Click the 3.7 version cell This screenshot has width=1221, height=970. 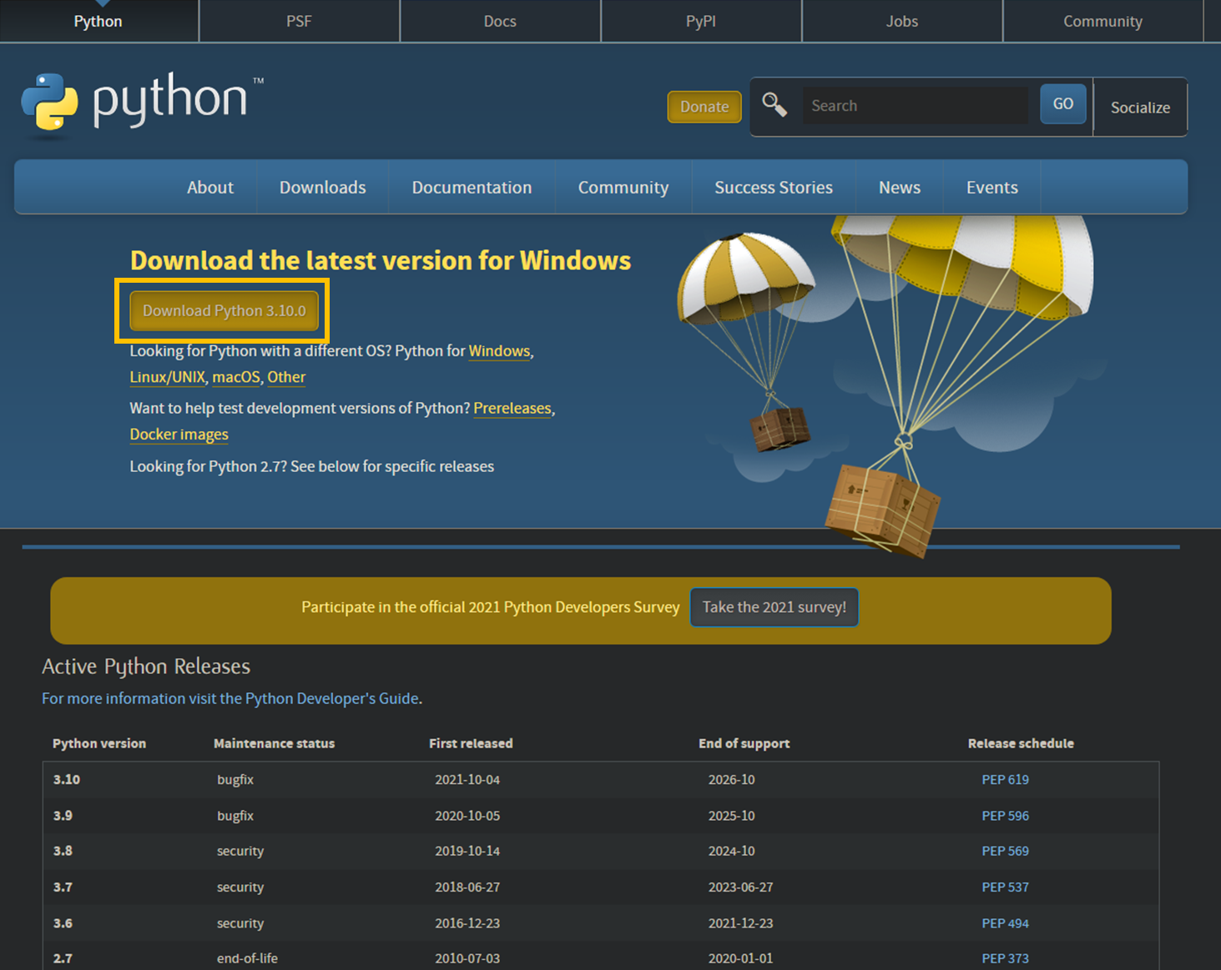[63, 887]
